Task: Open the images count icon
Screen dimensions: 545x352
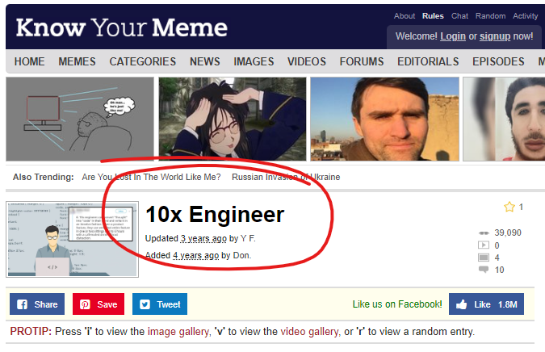Action: 484,258
